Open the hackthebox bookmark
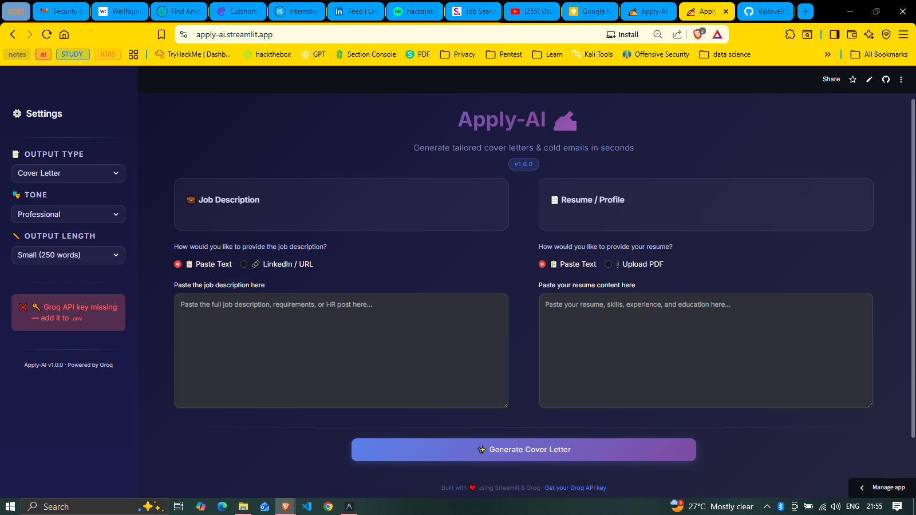This screenshot has height=515, width=916. coord(267,54)
